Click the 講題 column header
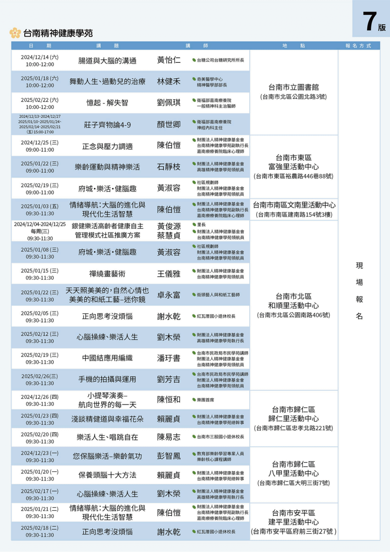This screenshot has width=390, height=552. 107,46
